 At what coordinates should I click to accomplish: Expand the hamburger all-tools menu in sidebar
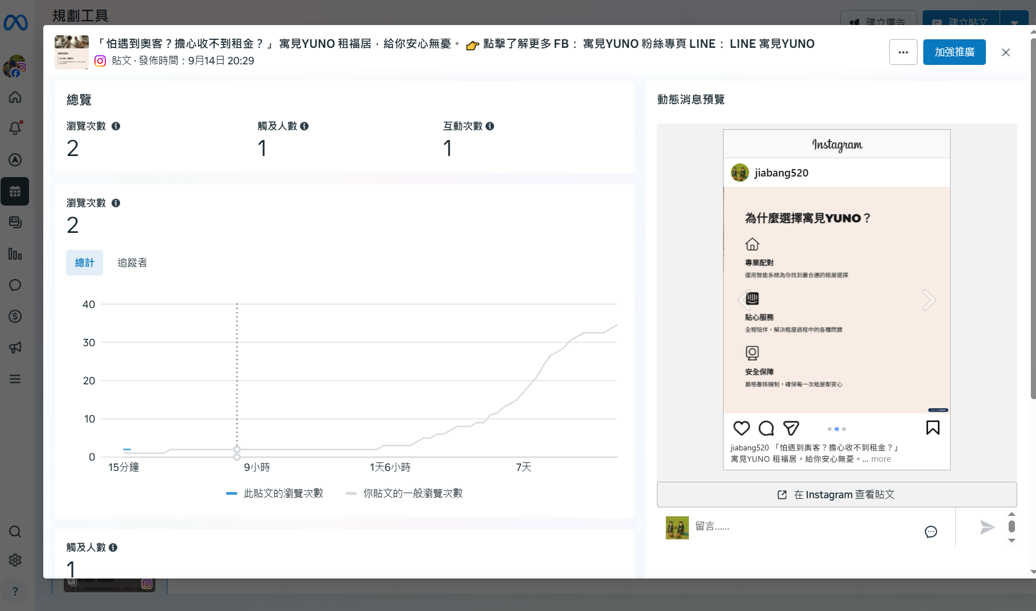click(15, 379)
